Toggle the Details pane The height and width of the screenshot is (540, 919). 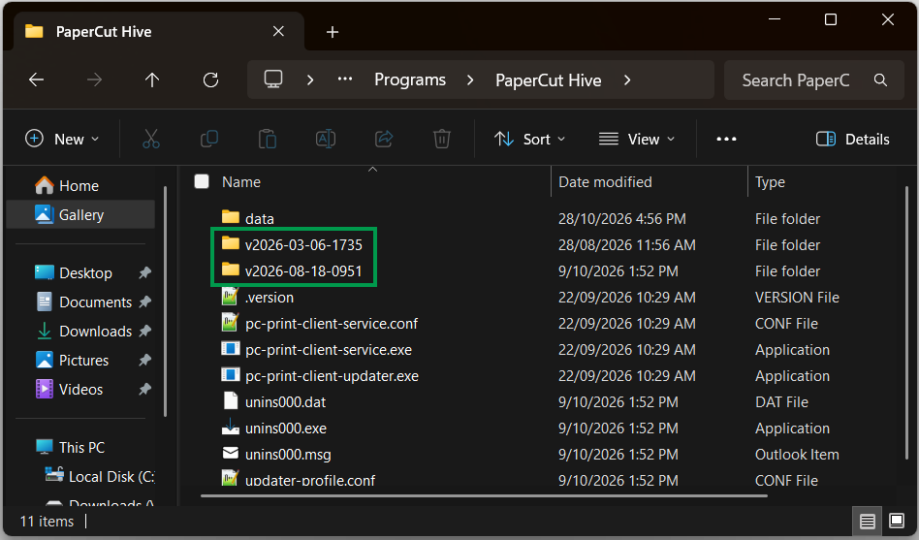853,139
